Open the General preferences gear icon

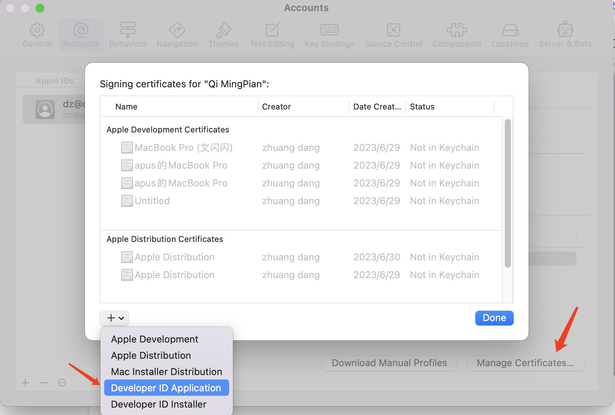(37, 30)
